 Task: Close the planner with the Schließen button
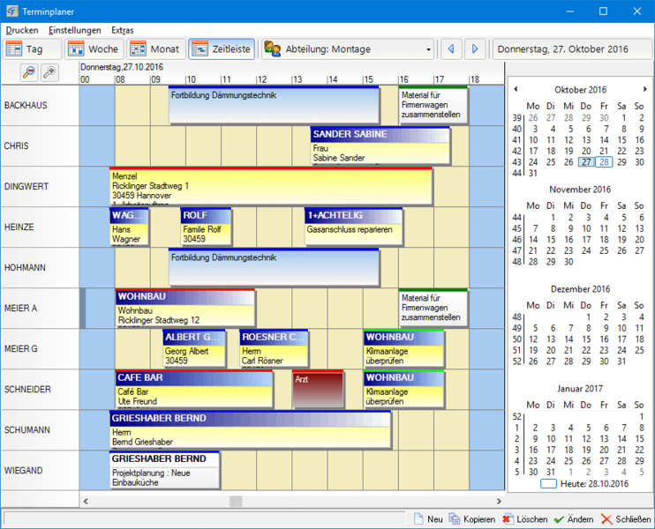(627, 519)
